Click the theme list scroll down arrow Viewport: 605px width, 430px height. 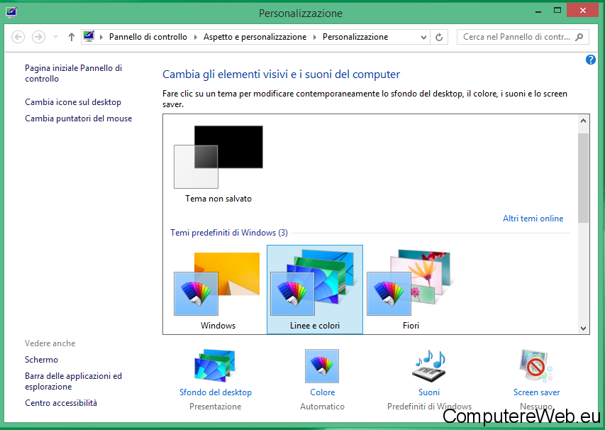point(584,329)
